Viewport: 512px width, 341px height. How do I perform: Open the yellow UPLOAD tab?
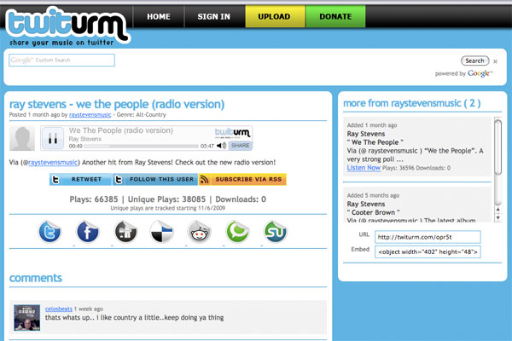pos(274,16)
